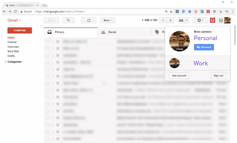Click the '100' extension icon
This screenshot has width=237, height=143.
[177, 12]
